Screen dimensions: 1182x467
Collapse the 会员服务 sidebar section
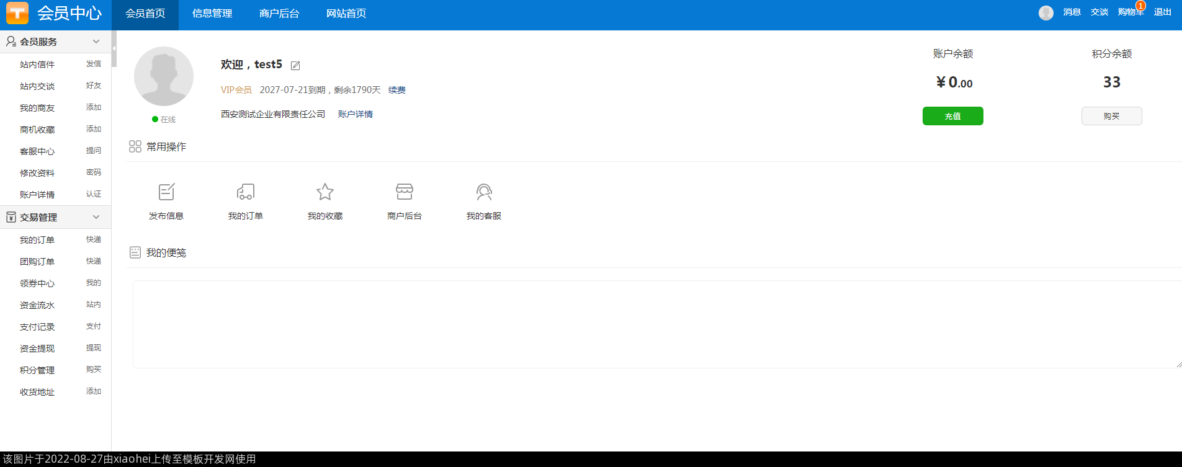pyautogui.click(x=96, y=42)
